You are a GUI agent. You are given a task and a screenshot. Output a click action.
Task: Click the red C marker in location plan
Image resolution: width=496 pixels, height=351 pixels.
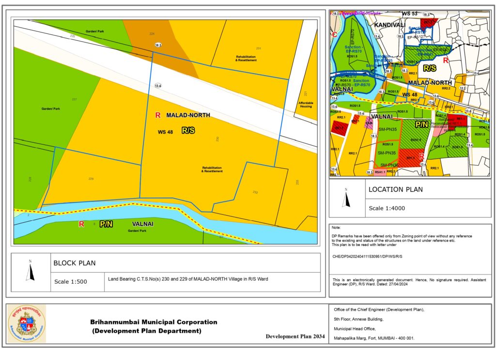[334, 35]
